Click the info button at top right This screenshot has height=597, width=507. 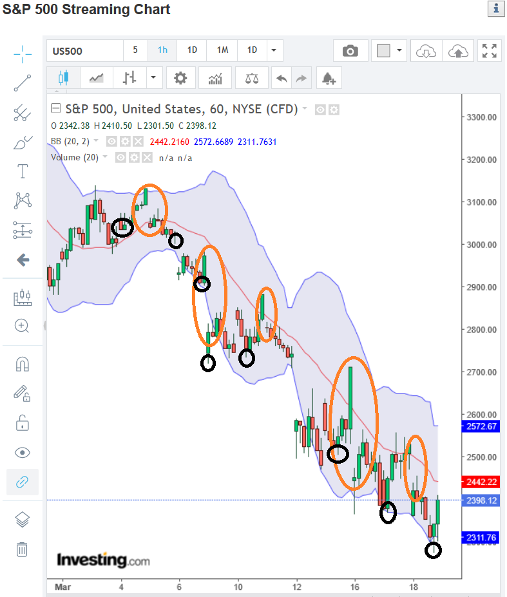pyautogui.click(x=496, y=8)
